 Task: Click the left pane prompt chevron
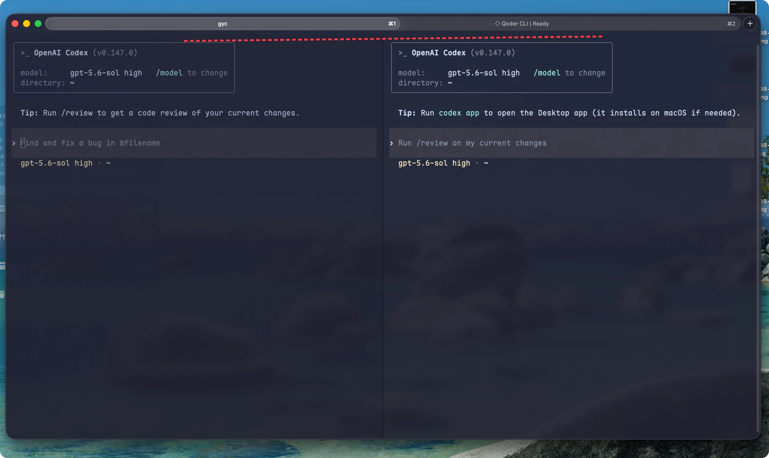14,143
